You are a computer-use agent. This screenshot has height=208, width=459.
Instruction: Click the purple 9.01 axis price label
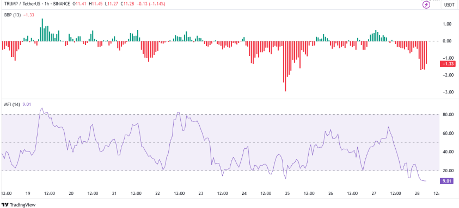446,181
